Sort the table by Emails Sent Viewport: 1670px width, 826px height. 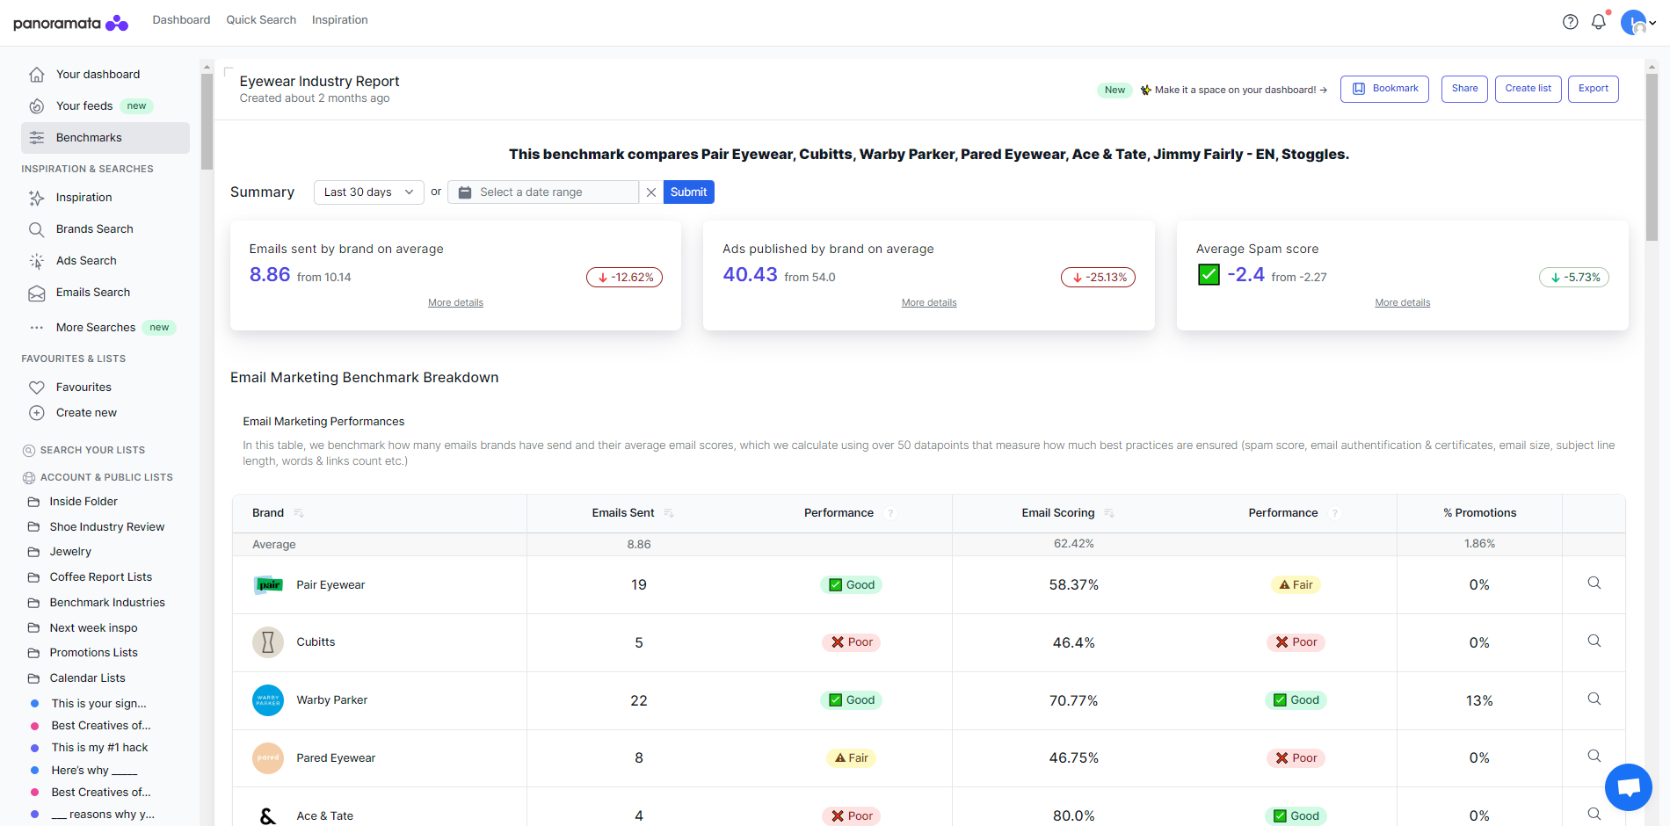click(669, 513)
